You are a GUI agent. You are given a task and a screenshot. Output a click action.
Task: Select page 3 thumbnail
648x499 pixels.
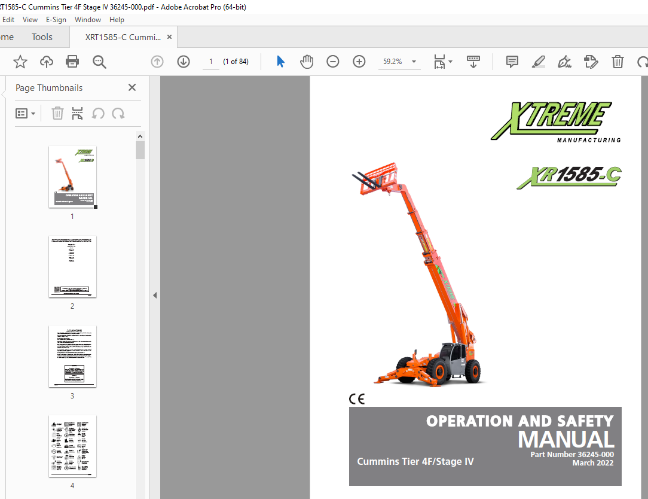(x=73, y=357)
